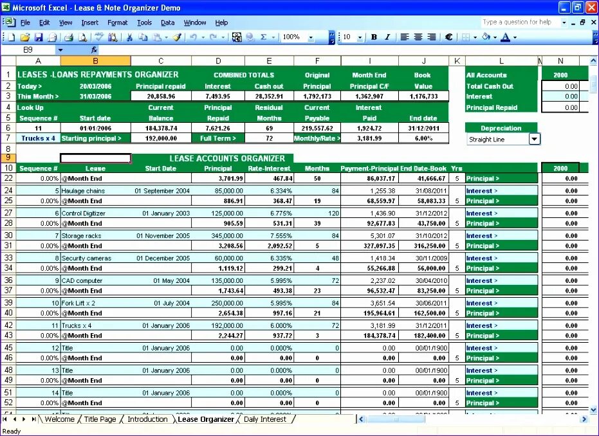Open Print Preview with the magnifier page icon

82,37
